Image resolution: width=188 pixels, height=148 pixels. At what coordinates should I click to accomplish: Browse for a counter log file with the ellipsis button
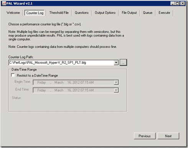[123, 63]
